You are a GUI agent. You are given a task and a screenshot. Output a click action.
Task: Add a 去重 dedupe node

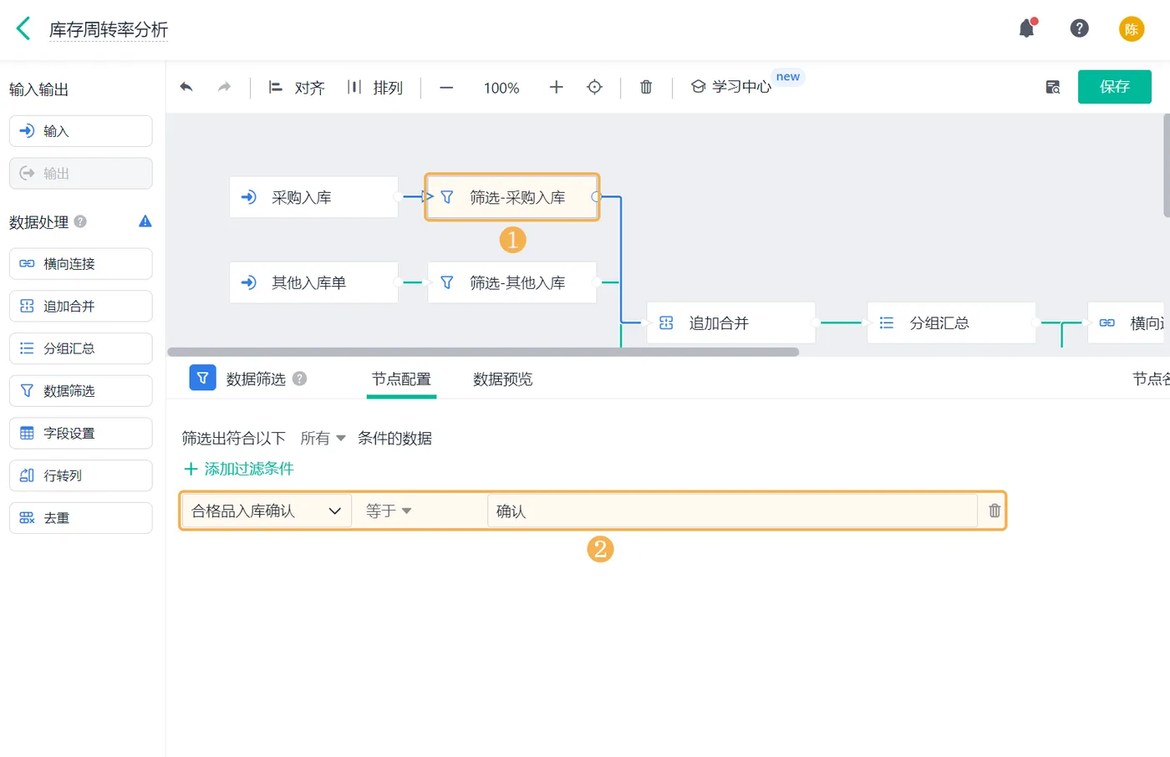(x=81, y=518)
